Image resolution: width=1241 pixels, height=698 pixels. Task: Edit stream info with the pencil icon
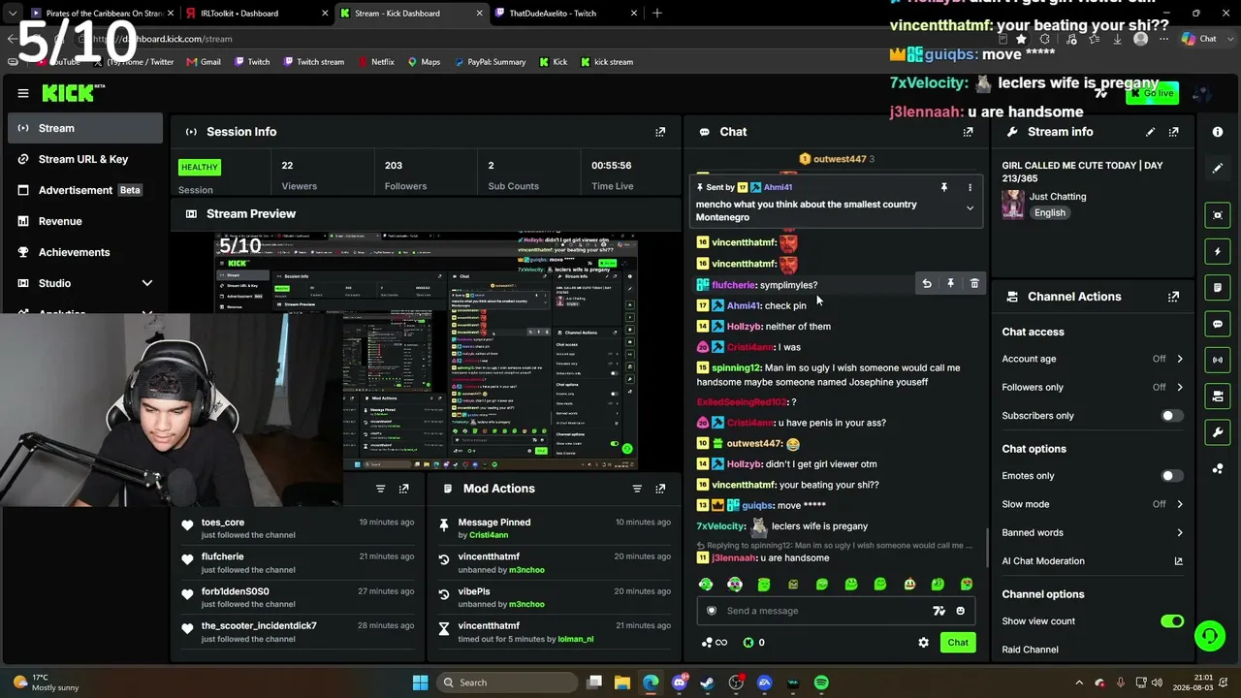pyautogui.click(x=1150, y=132)
